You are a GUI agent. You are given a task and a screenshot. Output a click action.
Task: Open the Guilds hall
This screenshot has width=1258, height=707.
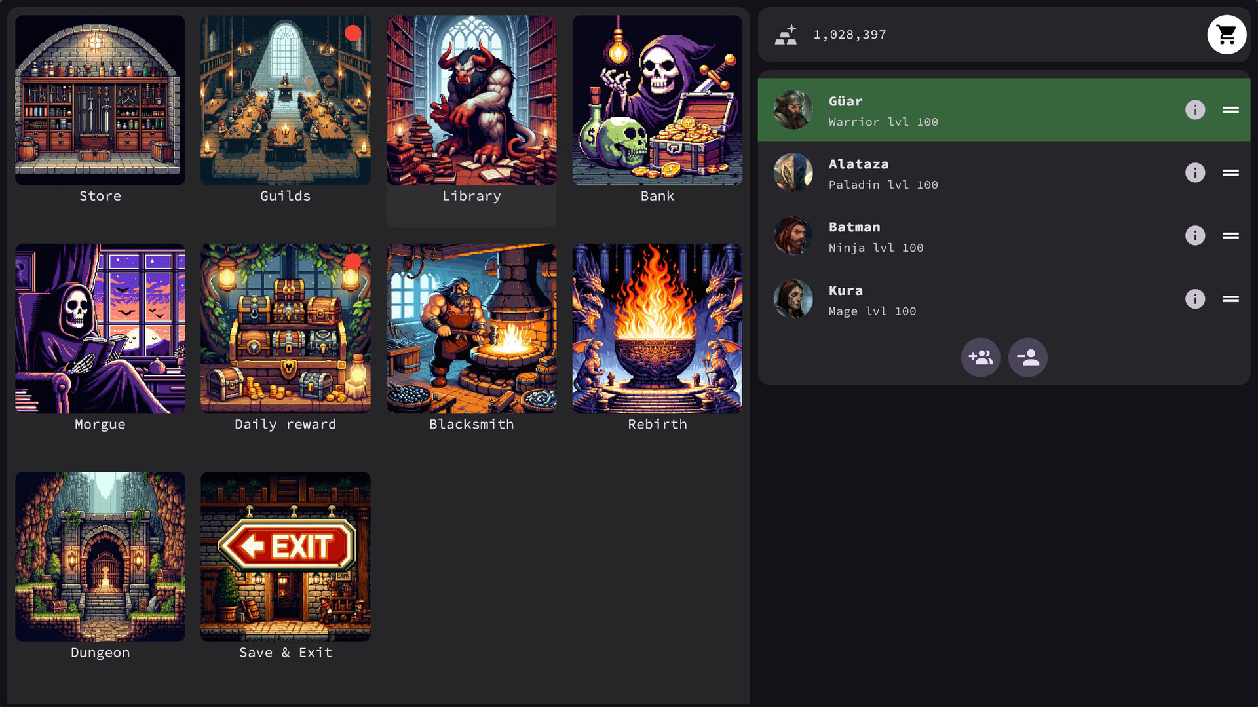click(285, 101)
